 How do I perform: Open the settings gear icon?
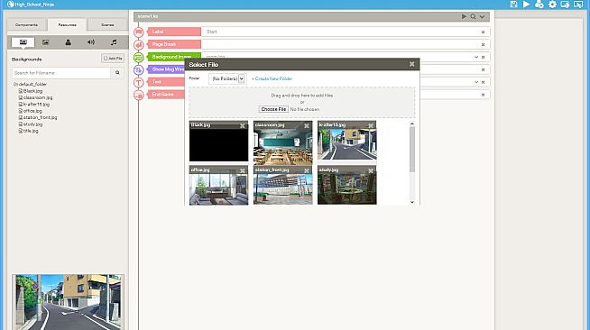(552, 5)
